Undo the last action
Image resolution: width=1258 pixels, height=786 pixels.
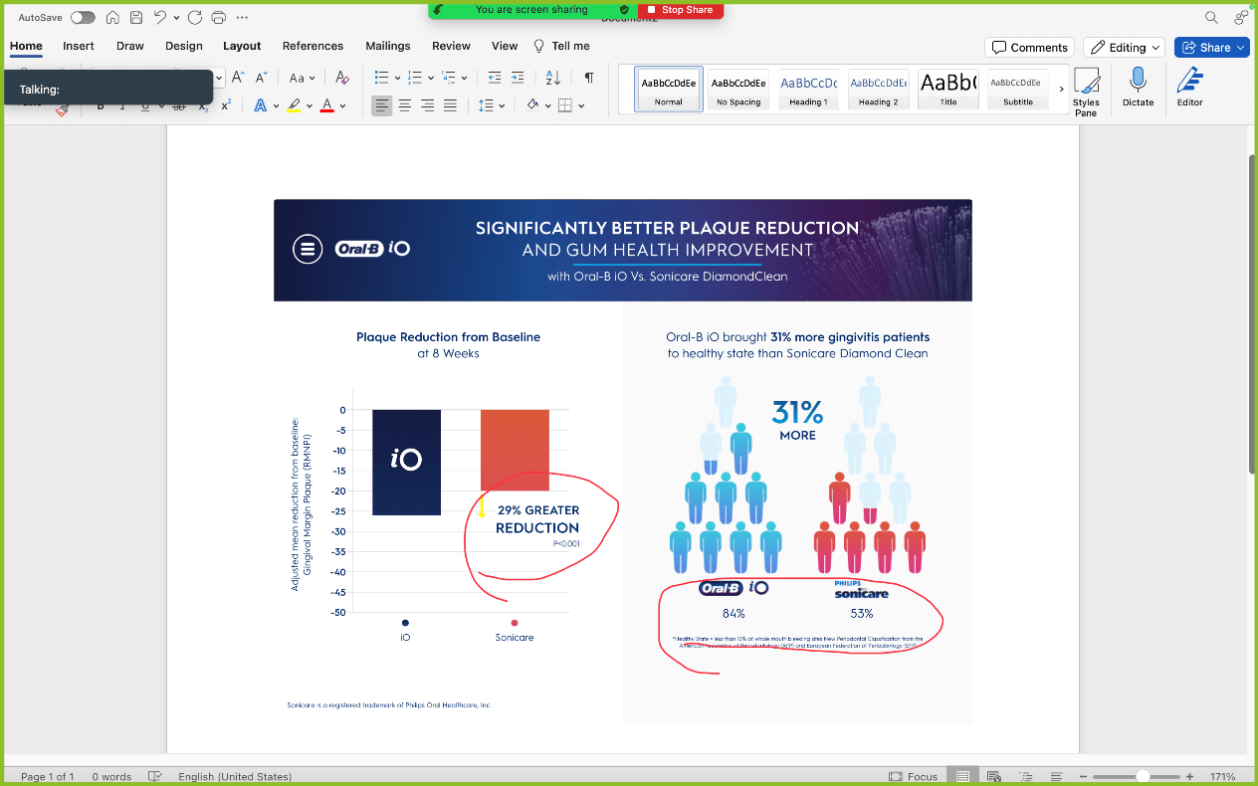pyautogui.click(x=160, y=18)
